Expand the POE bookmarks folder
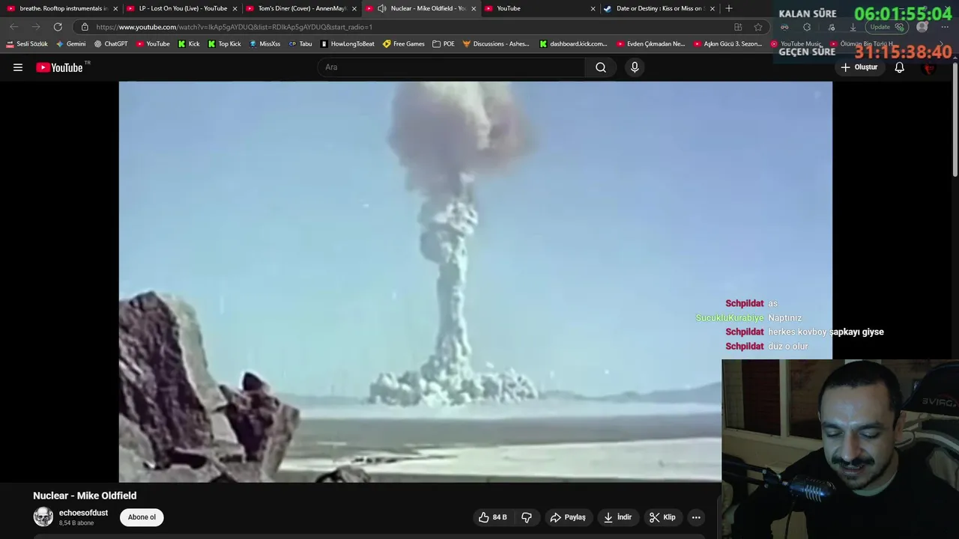The height and width of the screenshot is (539, 959). 444,44
